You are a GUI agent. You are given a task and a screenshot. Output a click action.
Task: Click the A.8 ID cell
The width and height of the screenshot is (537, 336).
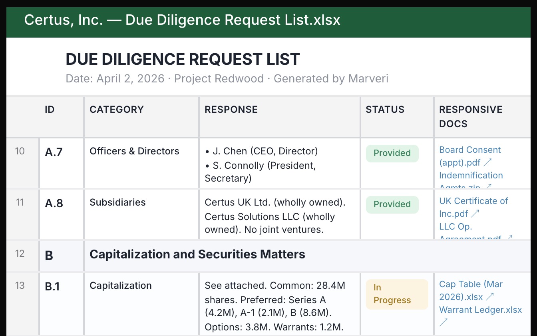tap(62, 214)
